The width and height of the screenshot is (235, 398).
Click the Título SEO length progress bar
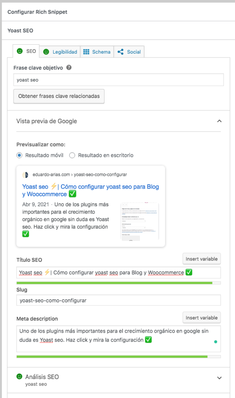click(x=118, y=283)
